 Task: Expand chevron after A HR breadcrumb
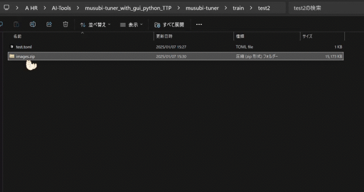[45, 8]
